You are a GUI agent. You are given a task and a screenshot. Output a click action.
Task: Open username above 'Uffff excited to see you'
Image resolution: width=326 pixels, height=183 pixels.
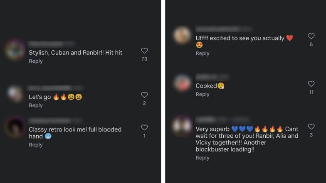[217, 29]
